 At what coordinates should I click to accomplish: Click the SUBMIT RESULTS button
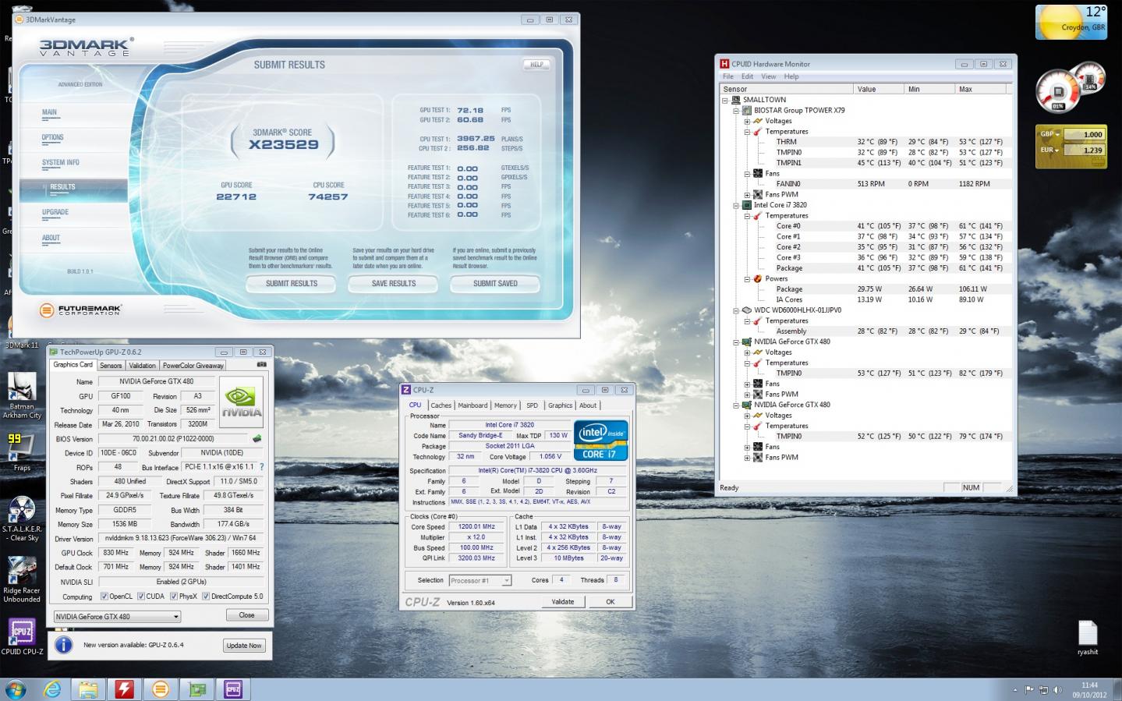click(292, 284)
